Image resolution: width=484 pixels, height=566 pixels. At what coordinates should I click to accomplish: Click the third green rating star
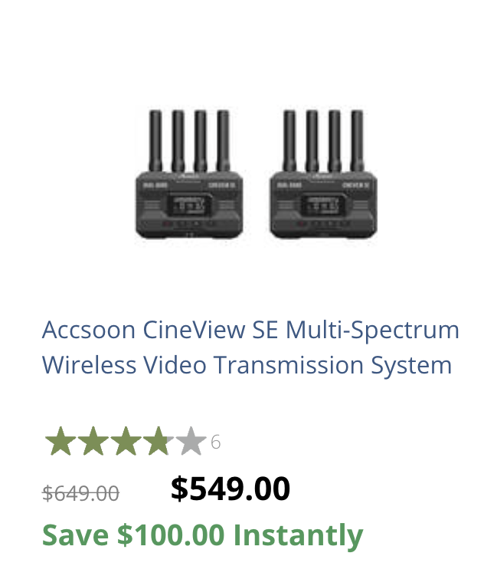[x=126, y=442]
